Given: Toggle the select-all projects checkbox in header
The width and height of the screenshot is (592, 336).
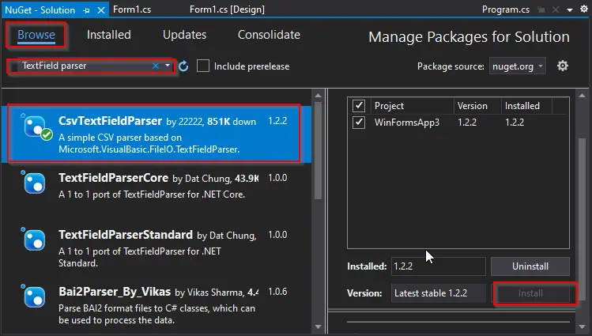Looking at the screenshot, I should coord(359,106).
